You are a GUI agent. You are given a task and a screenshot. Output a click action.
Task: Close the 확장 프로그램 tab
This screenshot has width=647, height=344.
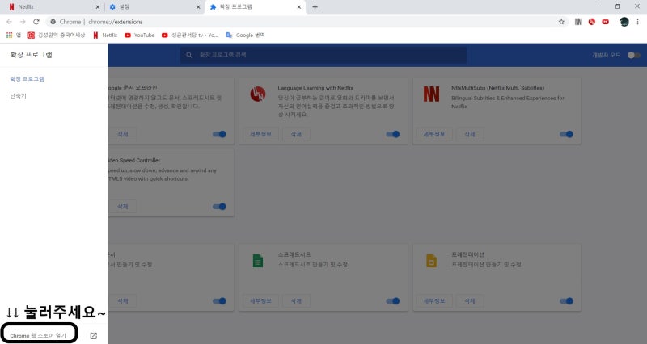tap(298, 7)
